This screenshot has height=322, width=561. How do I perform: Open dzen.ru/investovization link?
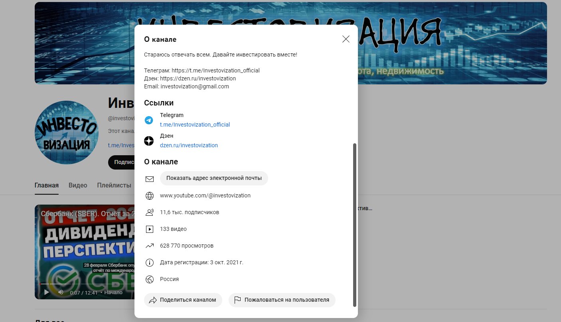(189, 145)
